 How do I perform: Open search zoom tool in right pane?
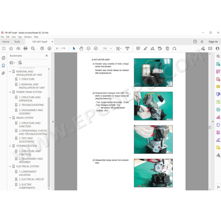(x=218, y=57)
